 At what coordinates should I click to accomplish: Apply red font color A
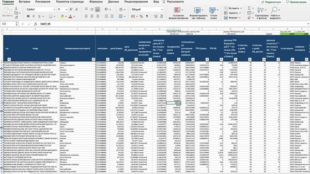click(70, 16)
